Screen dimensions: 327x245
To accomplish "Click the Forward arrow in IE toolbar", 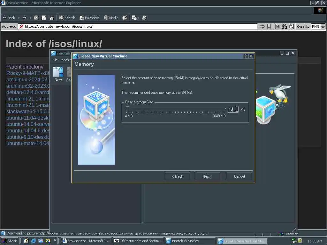I will tap(24, 18).
